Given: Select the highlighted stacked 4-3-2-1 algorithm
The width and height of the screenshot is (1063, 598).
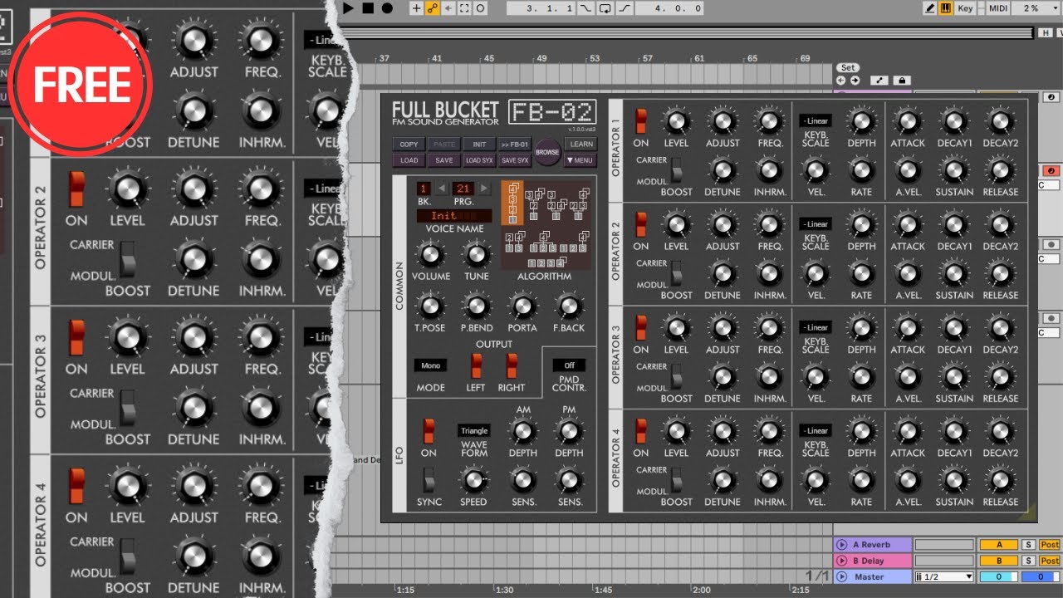Looking at the screenshot, I should 512,204.
